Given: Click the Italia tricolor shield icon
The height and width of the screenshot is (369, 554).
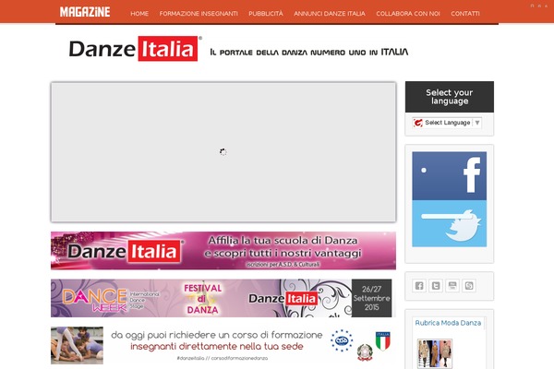Looking at the screenshot, I should [383, 340].
